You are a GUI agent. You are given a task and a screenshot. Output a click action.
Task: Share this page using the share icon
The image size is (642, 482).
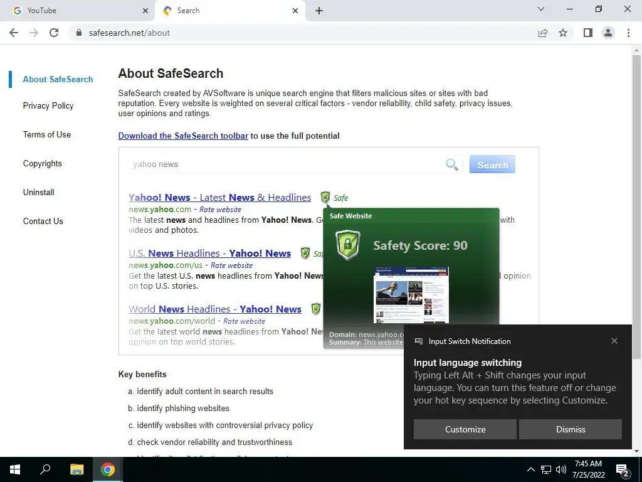(543, 33)
